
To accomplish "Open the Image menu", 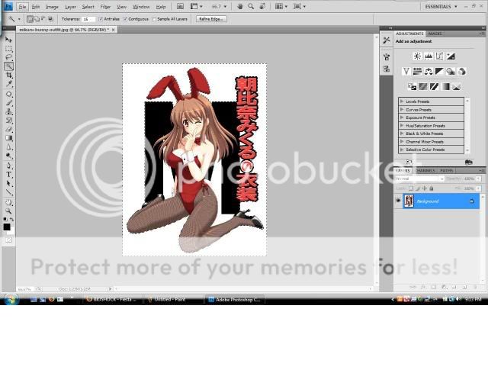I will 52,7.
